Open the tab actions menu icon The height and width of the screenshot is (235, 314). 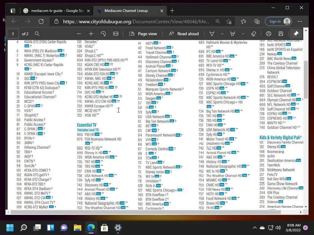[13, 11]
